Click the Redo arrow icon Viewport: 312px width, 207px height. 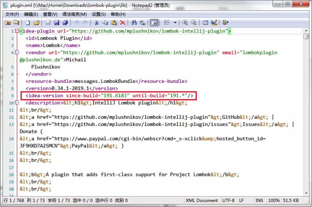pyautogui.click(x=85, y=23)
